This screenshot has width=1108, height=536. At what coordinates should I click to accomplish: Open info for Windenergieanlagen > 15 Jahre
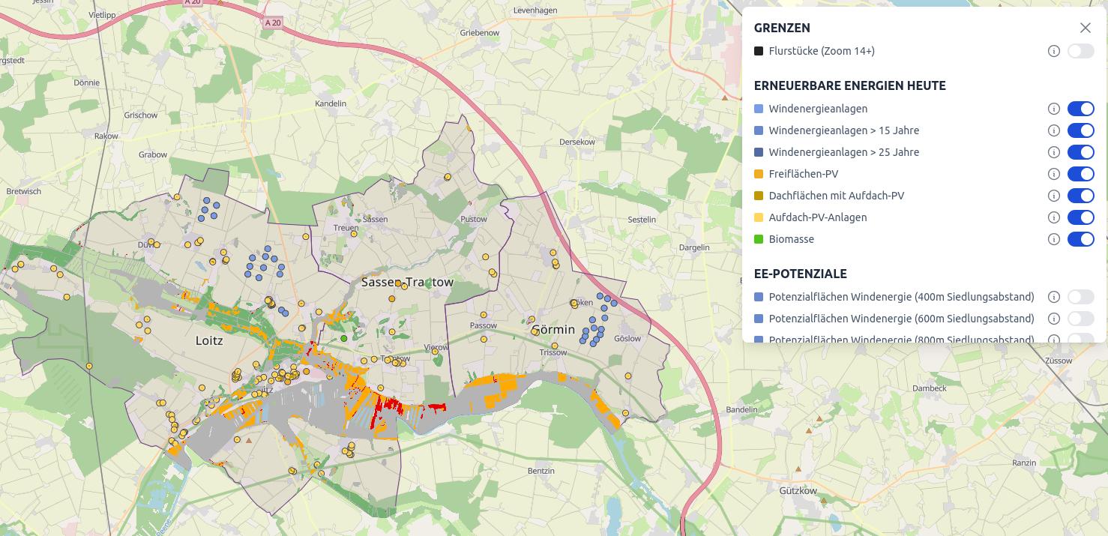tap(1053, 130)
